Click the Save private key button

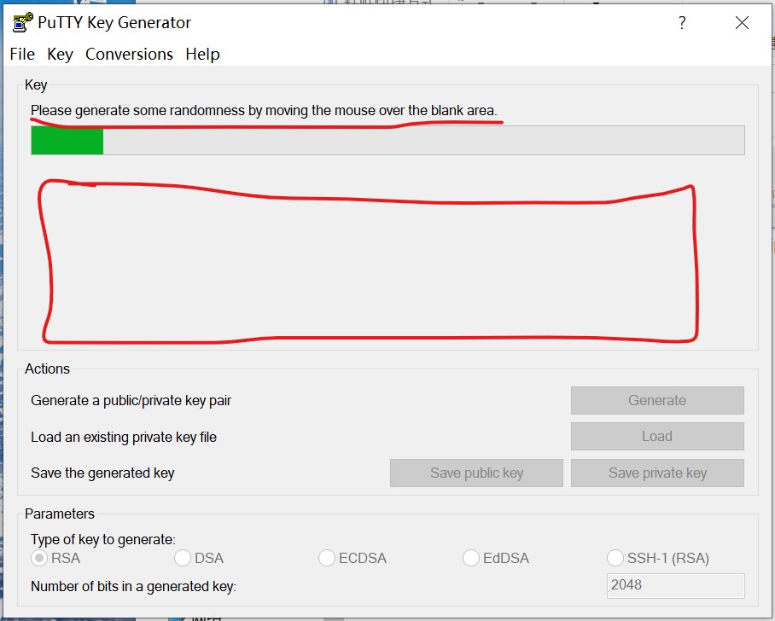tap(657, 473)
